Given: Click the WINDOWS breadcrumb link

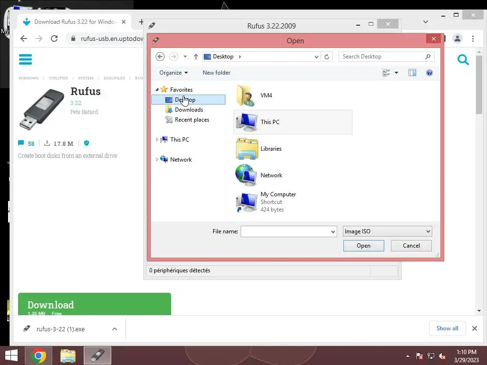Looking at the screenshot, I should (29, 78).
